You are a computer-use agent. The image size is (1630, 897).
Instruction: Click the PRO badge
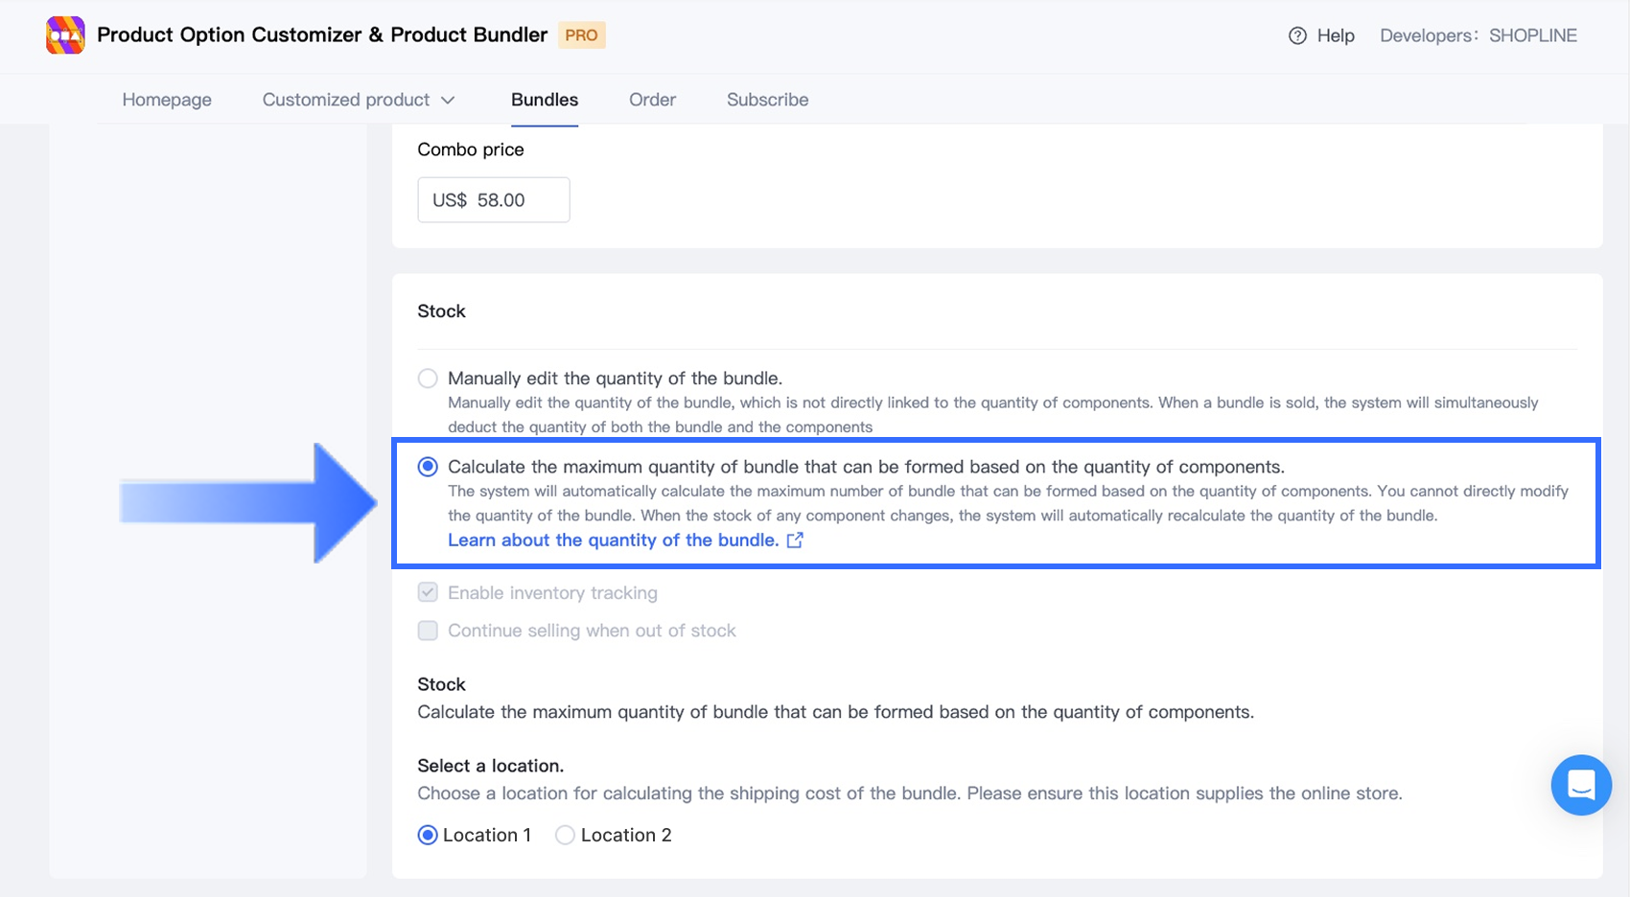[581, 35]
